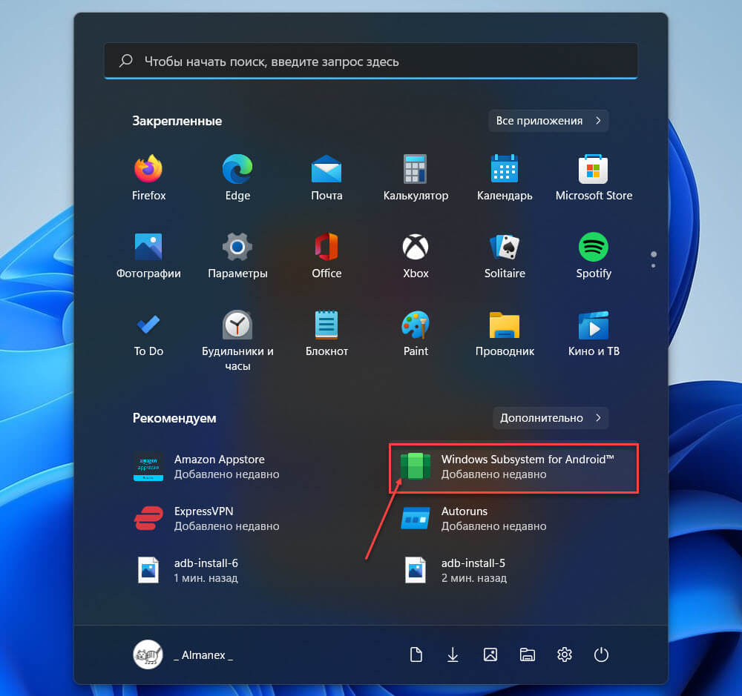The height and width of the screenshot is (696, 742).
Task: Launch Кино и ТВ app
Action: (594, 334)
